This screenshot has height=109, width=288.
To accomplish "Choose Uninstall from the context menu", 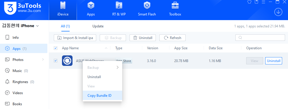I will point(103,77).
